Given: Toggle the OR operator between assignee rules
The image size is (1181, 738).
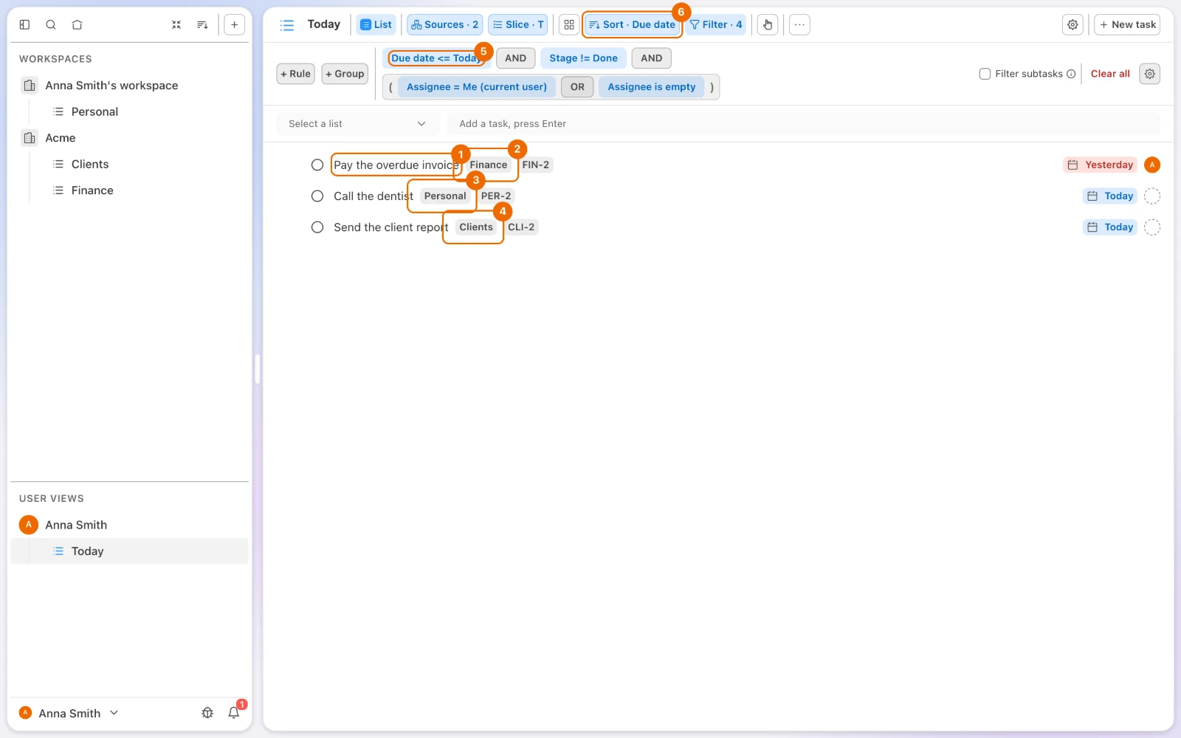Looking at the screenshot, I should coord(577,87).
